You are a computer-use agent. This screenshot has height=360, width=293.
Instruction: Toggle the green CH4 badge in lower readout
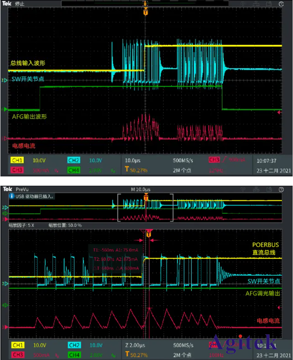74,354
